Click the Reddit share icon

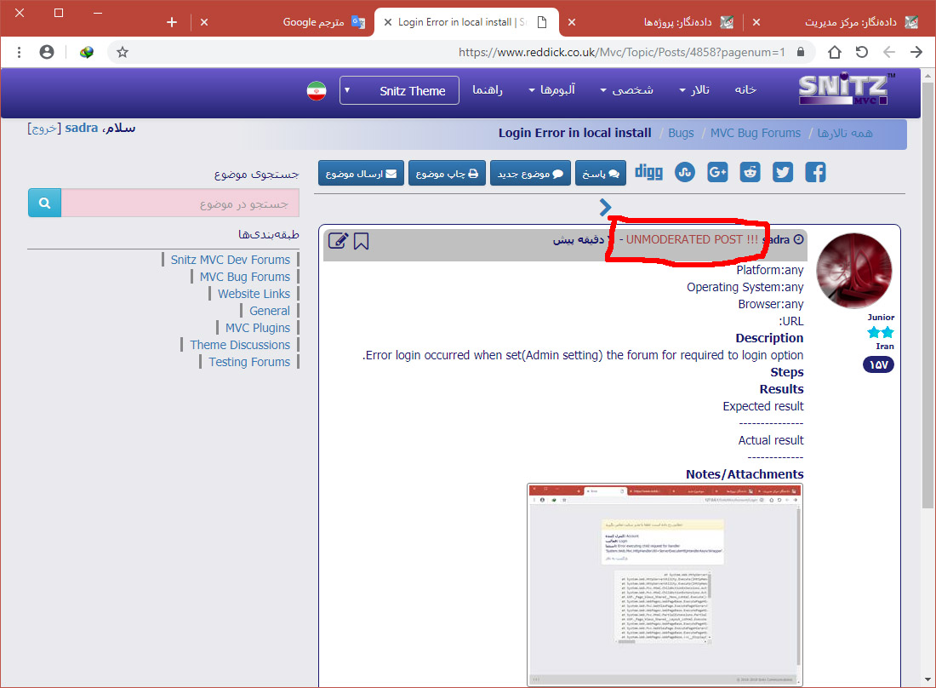coord(750,173)
